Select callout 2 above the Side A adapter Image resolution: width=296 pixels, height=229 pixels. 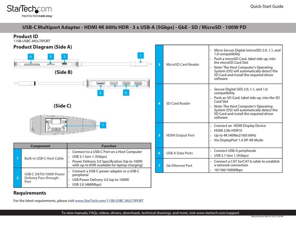tap(64, 57)
